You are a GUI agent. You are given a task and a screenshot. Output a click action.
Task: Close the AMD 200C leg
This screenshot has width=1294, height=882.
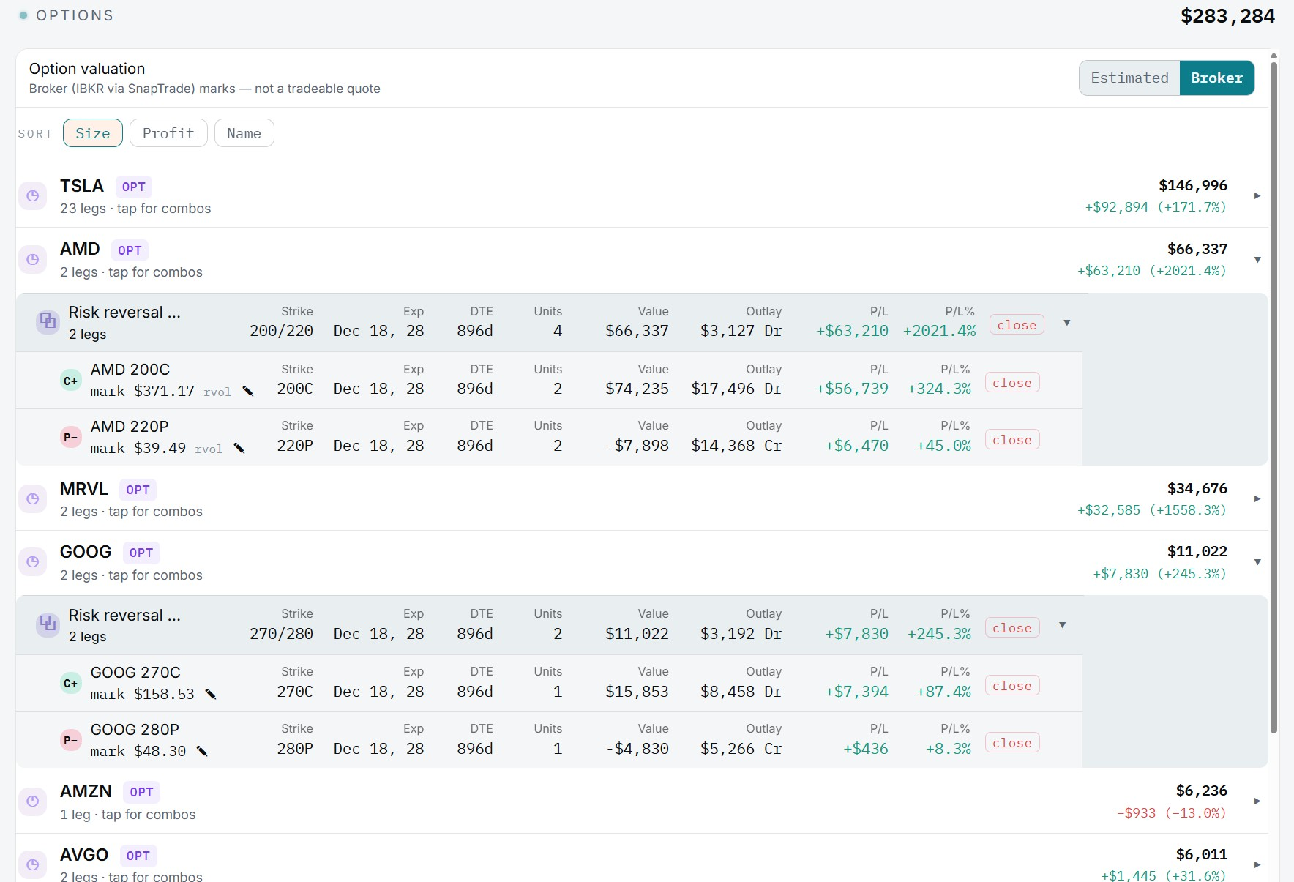(x=1012, y=382)
